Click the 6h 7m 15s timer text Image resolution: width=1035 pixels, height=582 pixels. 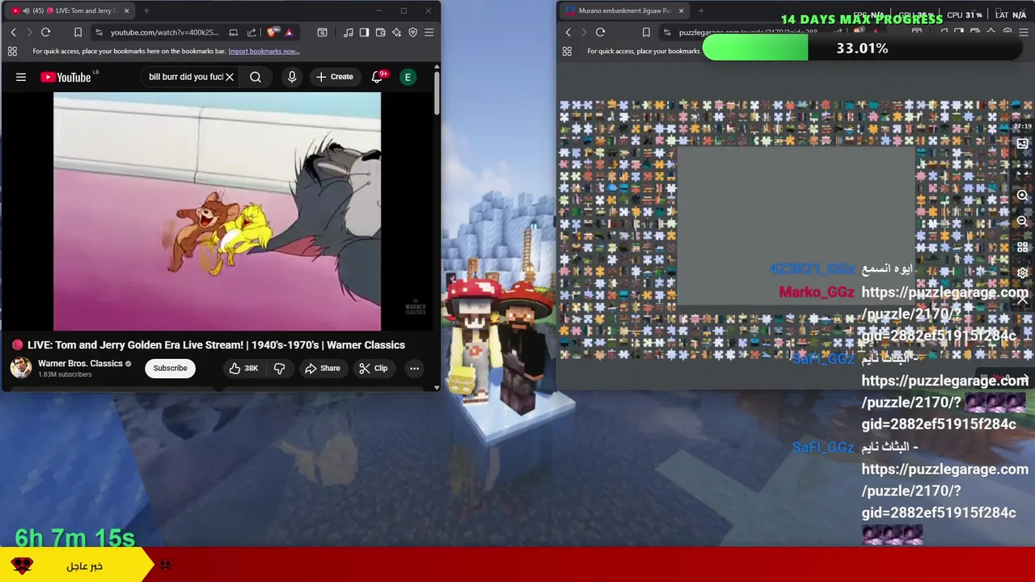click(74, 538)
